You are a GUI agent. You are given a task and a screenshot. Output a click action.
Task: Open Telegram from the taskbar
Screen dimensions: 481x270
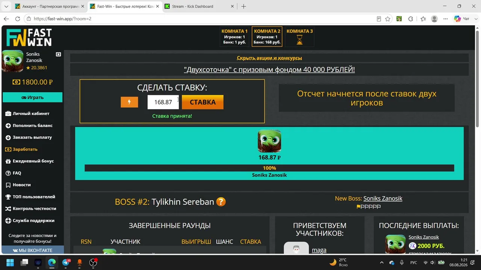coord(66,262)
